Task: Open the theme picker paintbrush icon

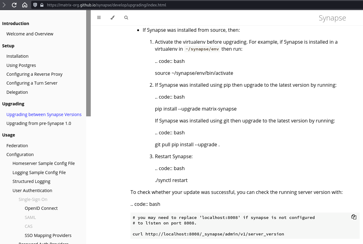Action: click(x=112, y=18)
